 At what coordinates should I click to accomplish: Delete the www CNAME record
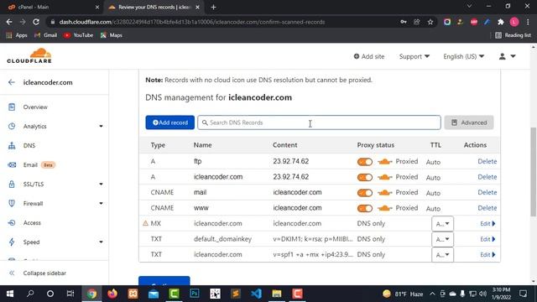(x=487, y=208)
